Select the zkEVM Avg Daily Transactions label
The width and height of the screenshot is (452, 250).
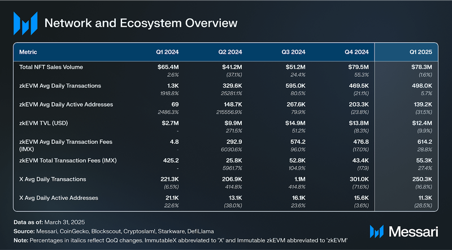click(x=60, y=86)
